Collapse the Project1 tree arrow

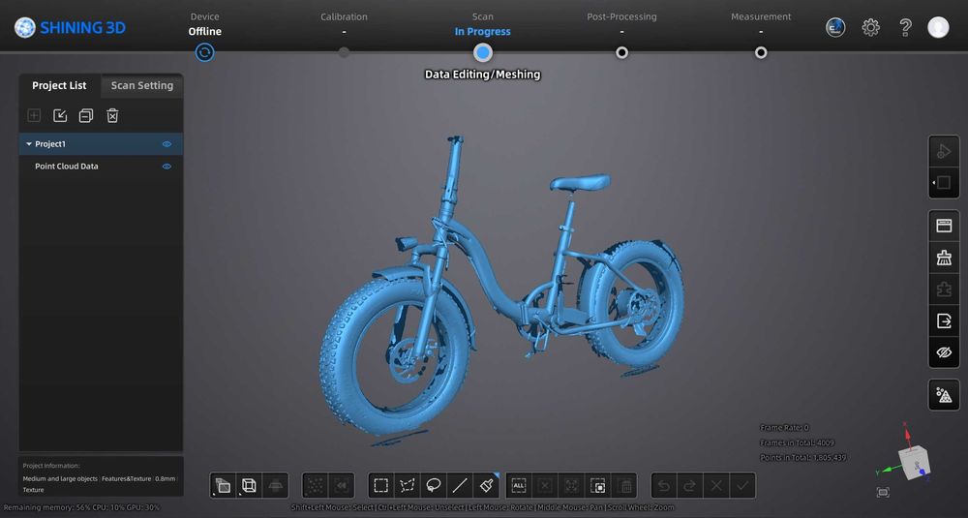[28, 144]
